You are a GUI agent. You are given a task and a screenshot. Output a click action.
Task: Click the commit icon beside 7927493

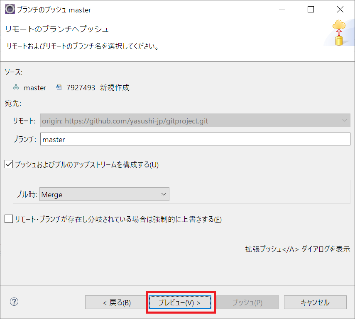[59, 87]
